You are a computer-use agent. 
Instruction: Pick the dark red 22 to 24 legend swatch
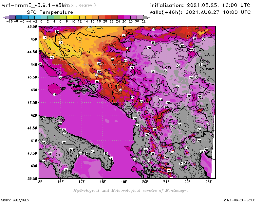[x=114, y=17]
